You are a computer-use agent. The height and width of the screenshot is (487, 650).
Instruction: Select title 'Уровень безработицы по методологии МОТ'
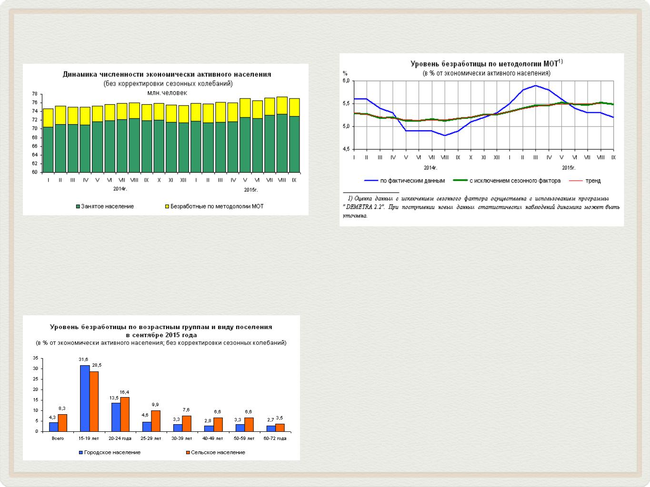[x=484, y=64]
